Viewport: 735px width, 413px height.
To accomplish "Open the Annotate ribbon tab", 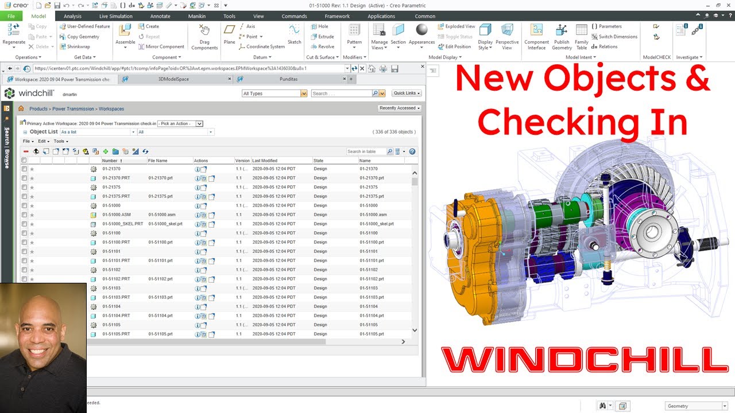I will pyautogui.click(x=160, y=16).
